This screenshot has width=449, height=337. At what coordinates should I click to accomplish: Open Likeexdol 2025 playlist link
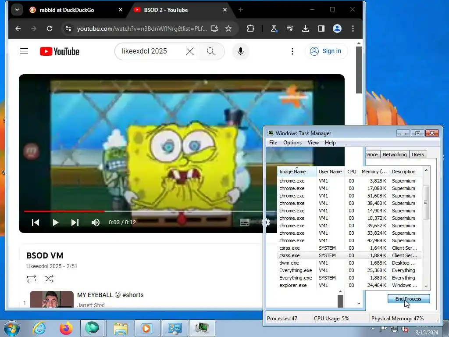click(x=44, y=266)
